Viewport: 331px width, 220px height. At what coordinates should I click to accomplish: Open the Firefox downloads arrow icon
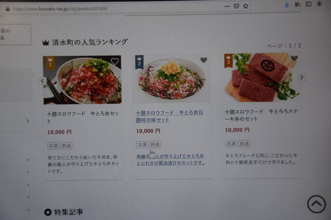tap(287, 5)
